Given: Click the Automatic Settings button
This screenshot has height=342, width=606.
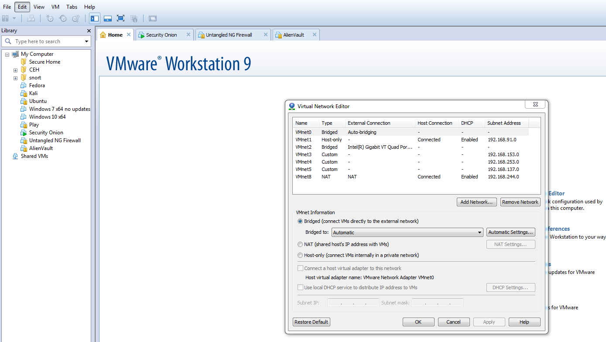Looking at the screenshot, I should [510, 233].
